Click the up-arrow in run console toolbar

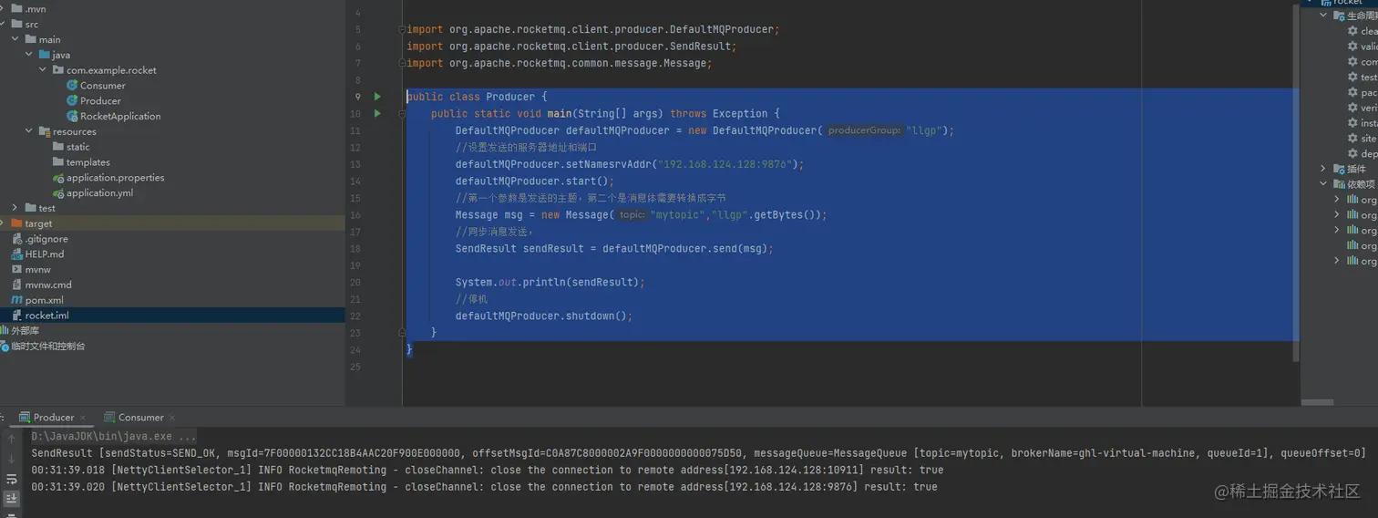click(x=12, y=438)
